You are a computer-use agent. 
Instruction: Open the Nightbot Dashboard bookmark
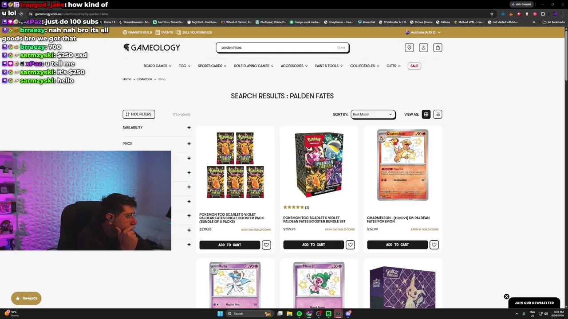pos(202,22)
